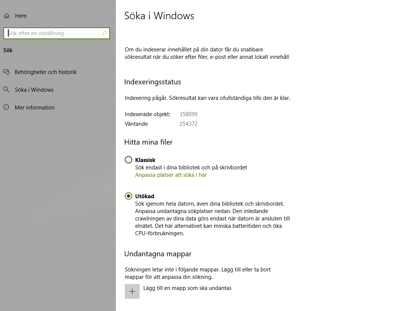The width and height of the screenshot is (394, 311).
Task: Click the indexed objects count 358099
Action: point(188,114)
